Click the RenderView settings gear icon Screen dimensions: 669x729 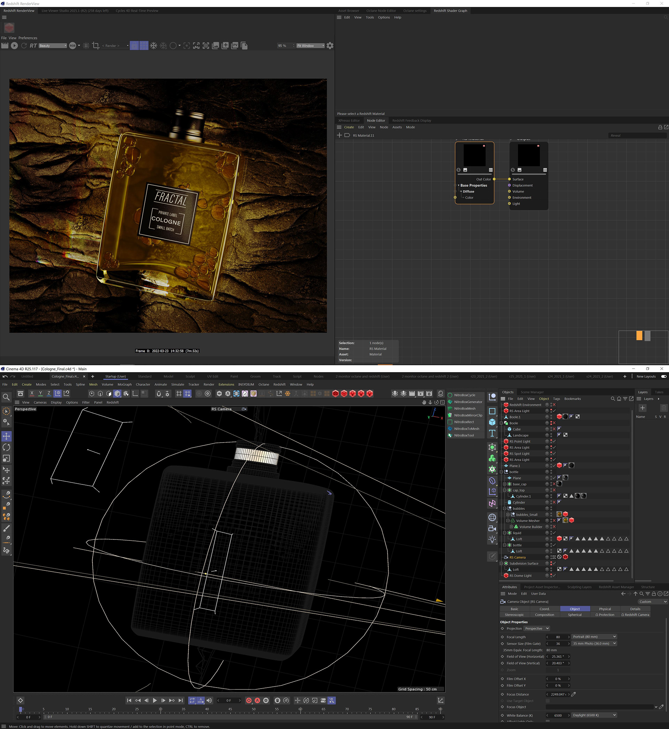330,46
